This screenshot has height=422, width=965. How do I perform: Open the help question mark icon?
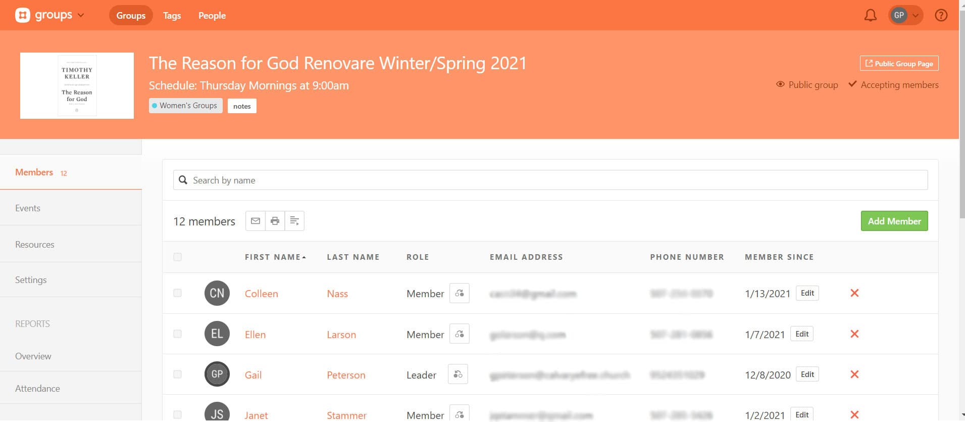pyautogui.click(x=941, y=16)
